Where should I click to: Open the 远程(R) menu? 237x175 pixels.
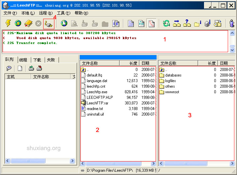click(x=46, y=13)
